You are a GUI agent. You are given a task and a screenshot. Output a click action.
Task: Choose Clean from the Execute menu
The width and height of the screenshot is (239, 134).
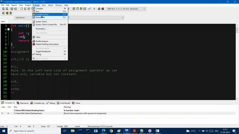[x=50, y=37]
